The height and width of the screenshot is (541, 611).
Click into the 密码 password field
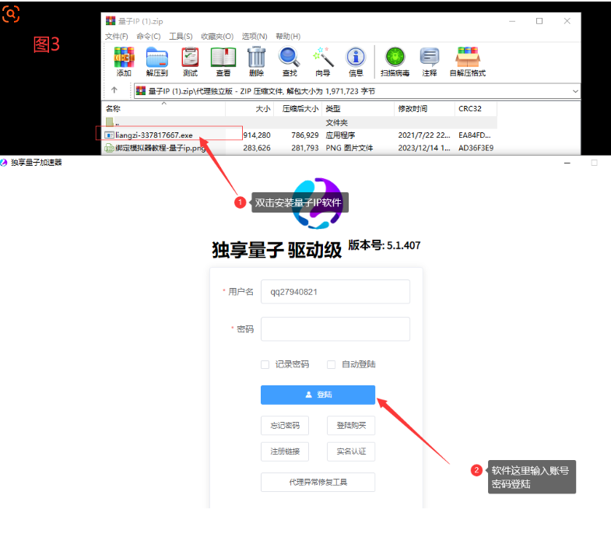tap(335, 329)
